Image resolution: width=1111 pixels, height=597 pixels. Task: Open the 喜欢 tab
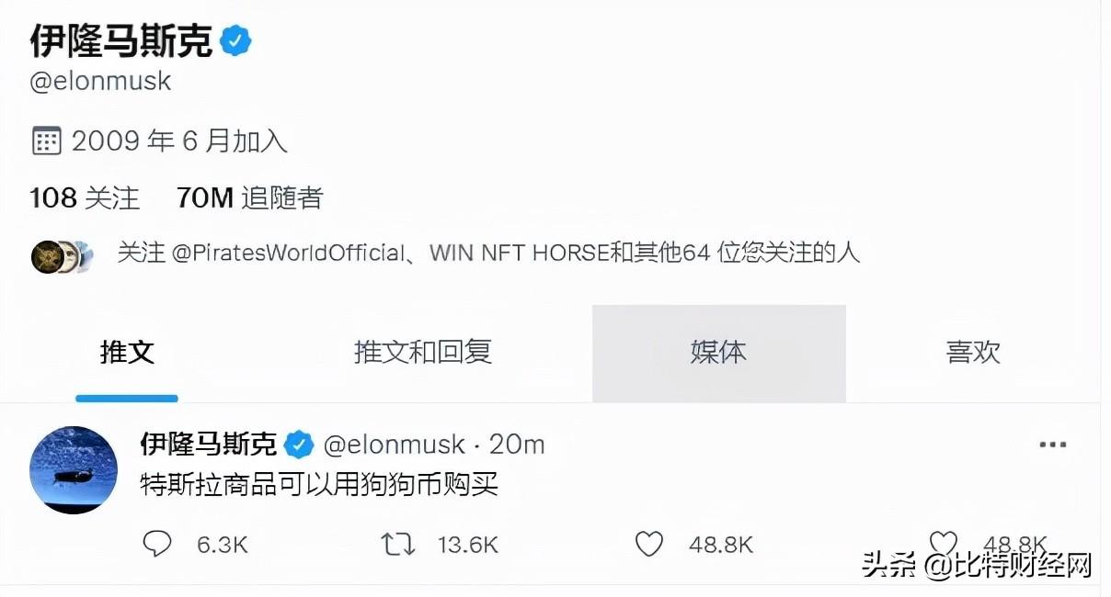tap(973, 353)
